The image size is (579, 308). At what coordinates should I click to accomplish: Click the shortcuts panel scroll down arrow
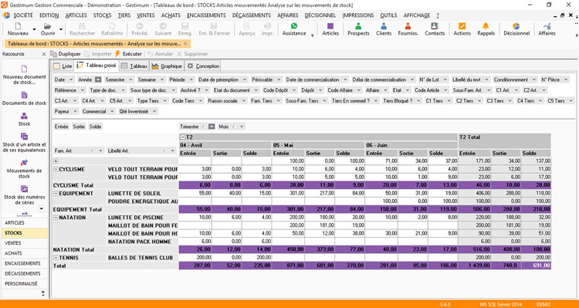42,208
